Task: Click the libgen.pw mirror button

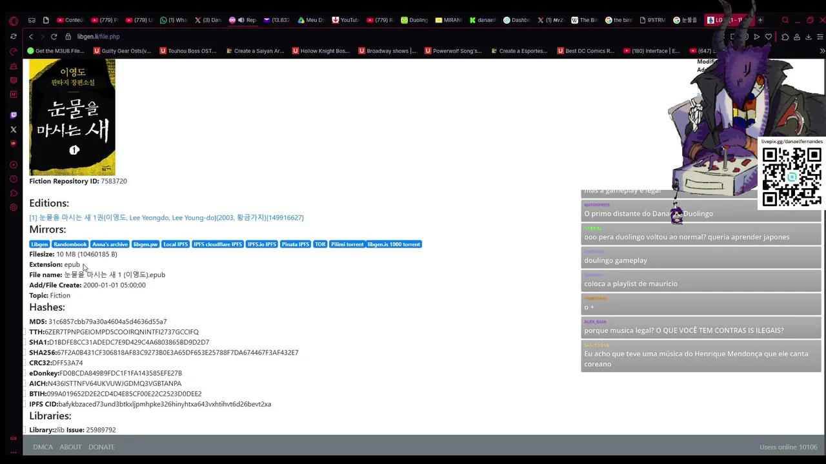Action: pos(145,244)
